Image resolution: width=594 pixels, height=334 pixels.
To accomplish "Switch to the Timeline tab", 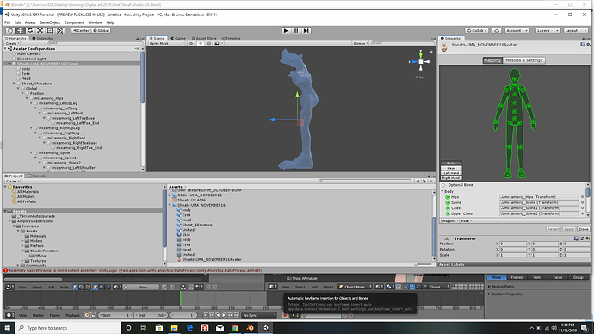I will [x=231, y=38].
